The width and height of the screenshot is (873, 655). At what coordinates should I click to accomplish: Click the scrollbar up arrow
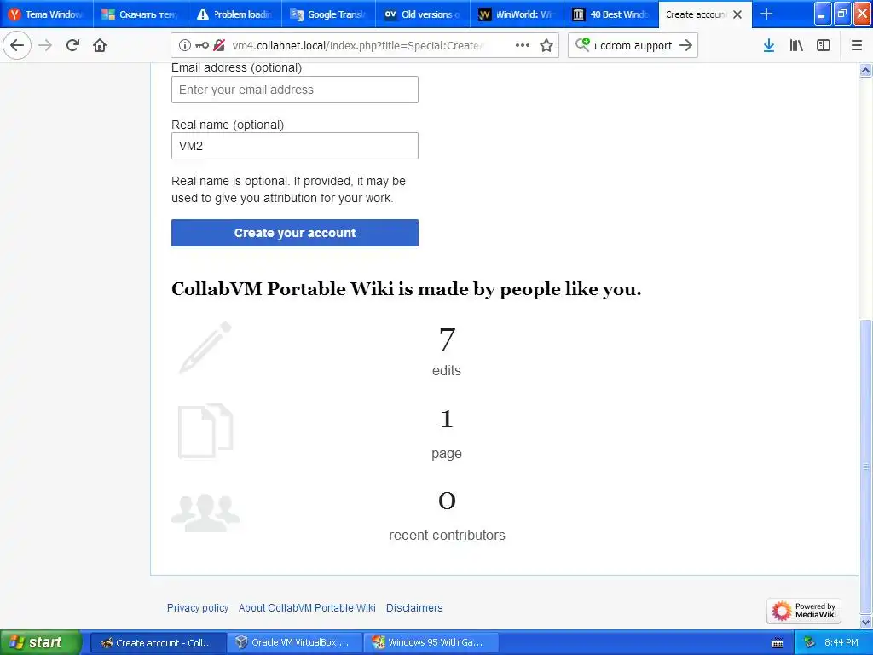(x=865, y=70)
